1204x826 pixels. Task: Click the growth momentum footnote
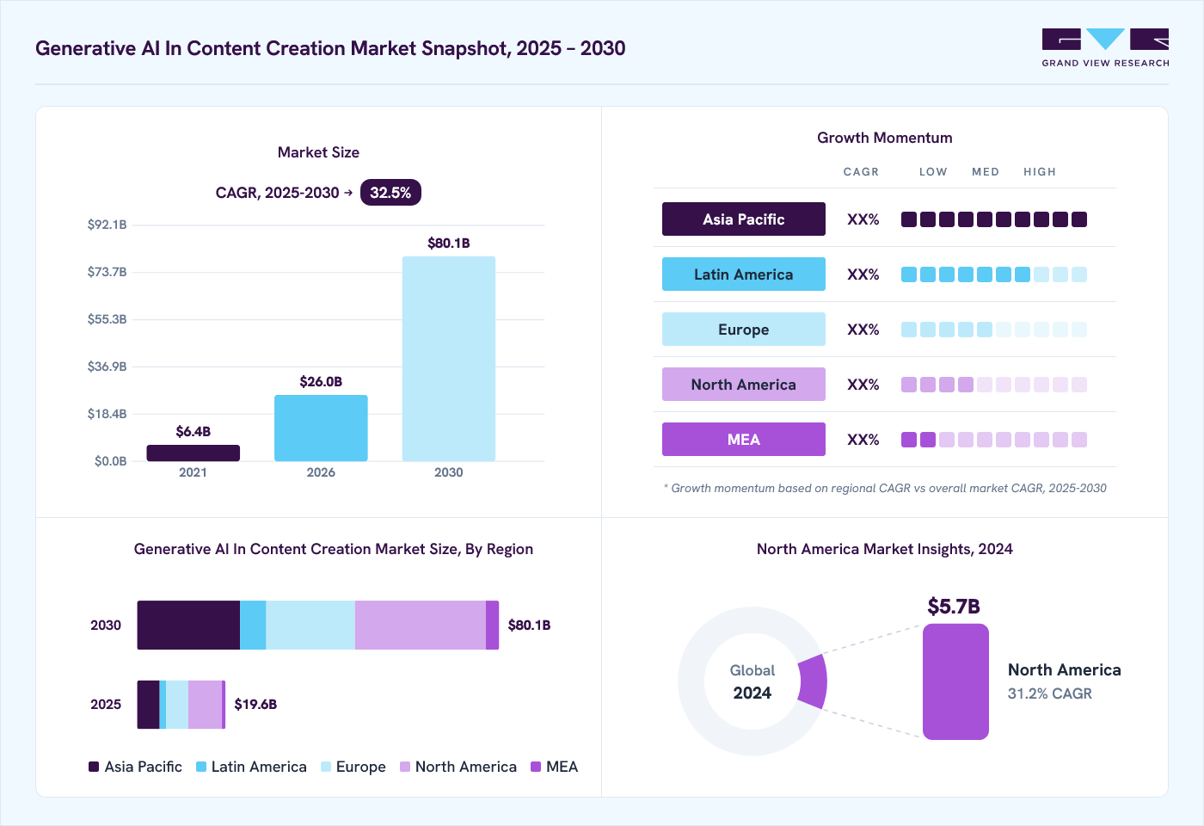(885, 488)
